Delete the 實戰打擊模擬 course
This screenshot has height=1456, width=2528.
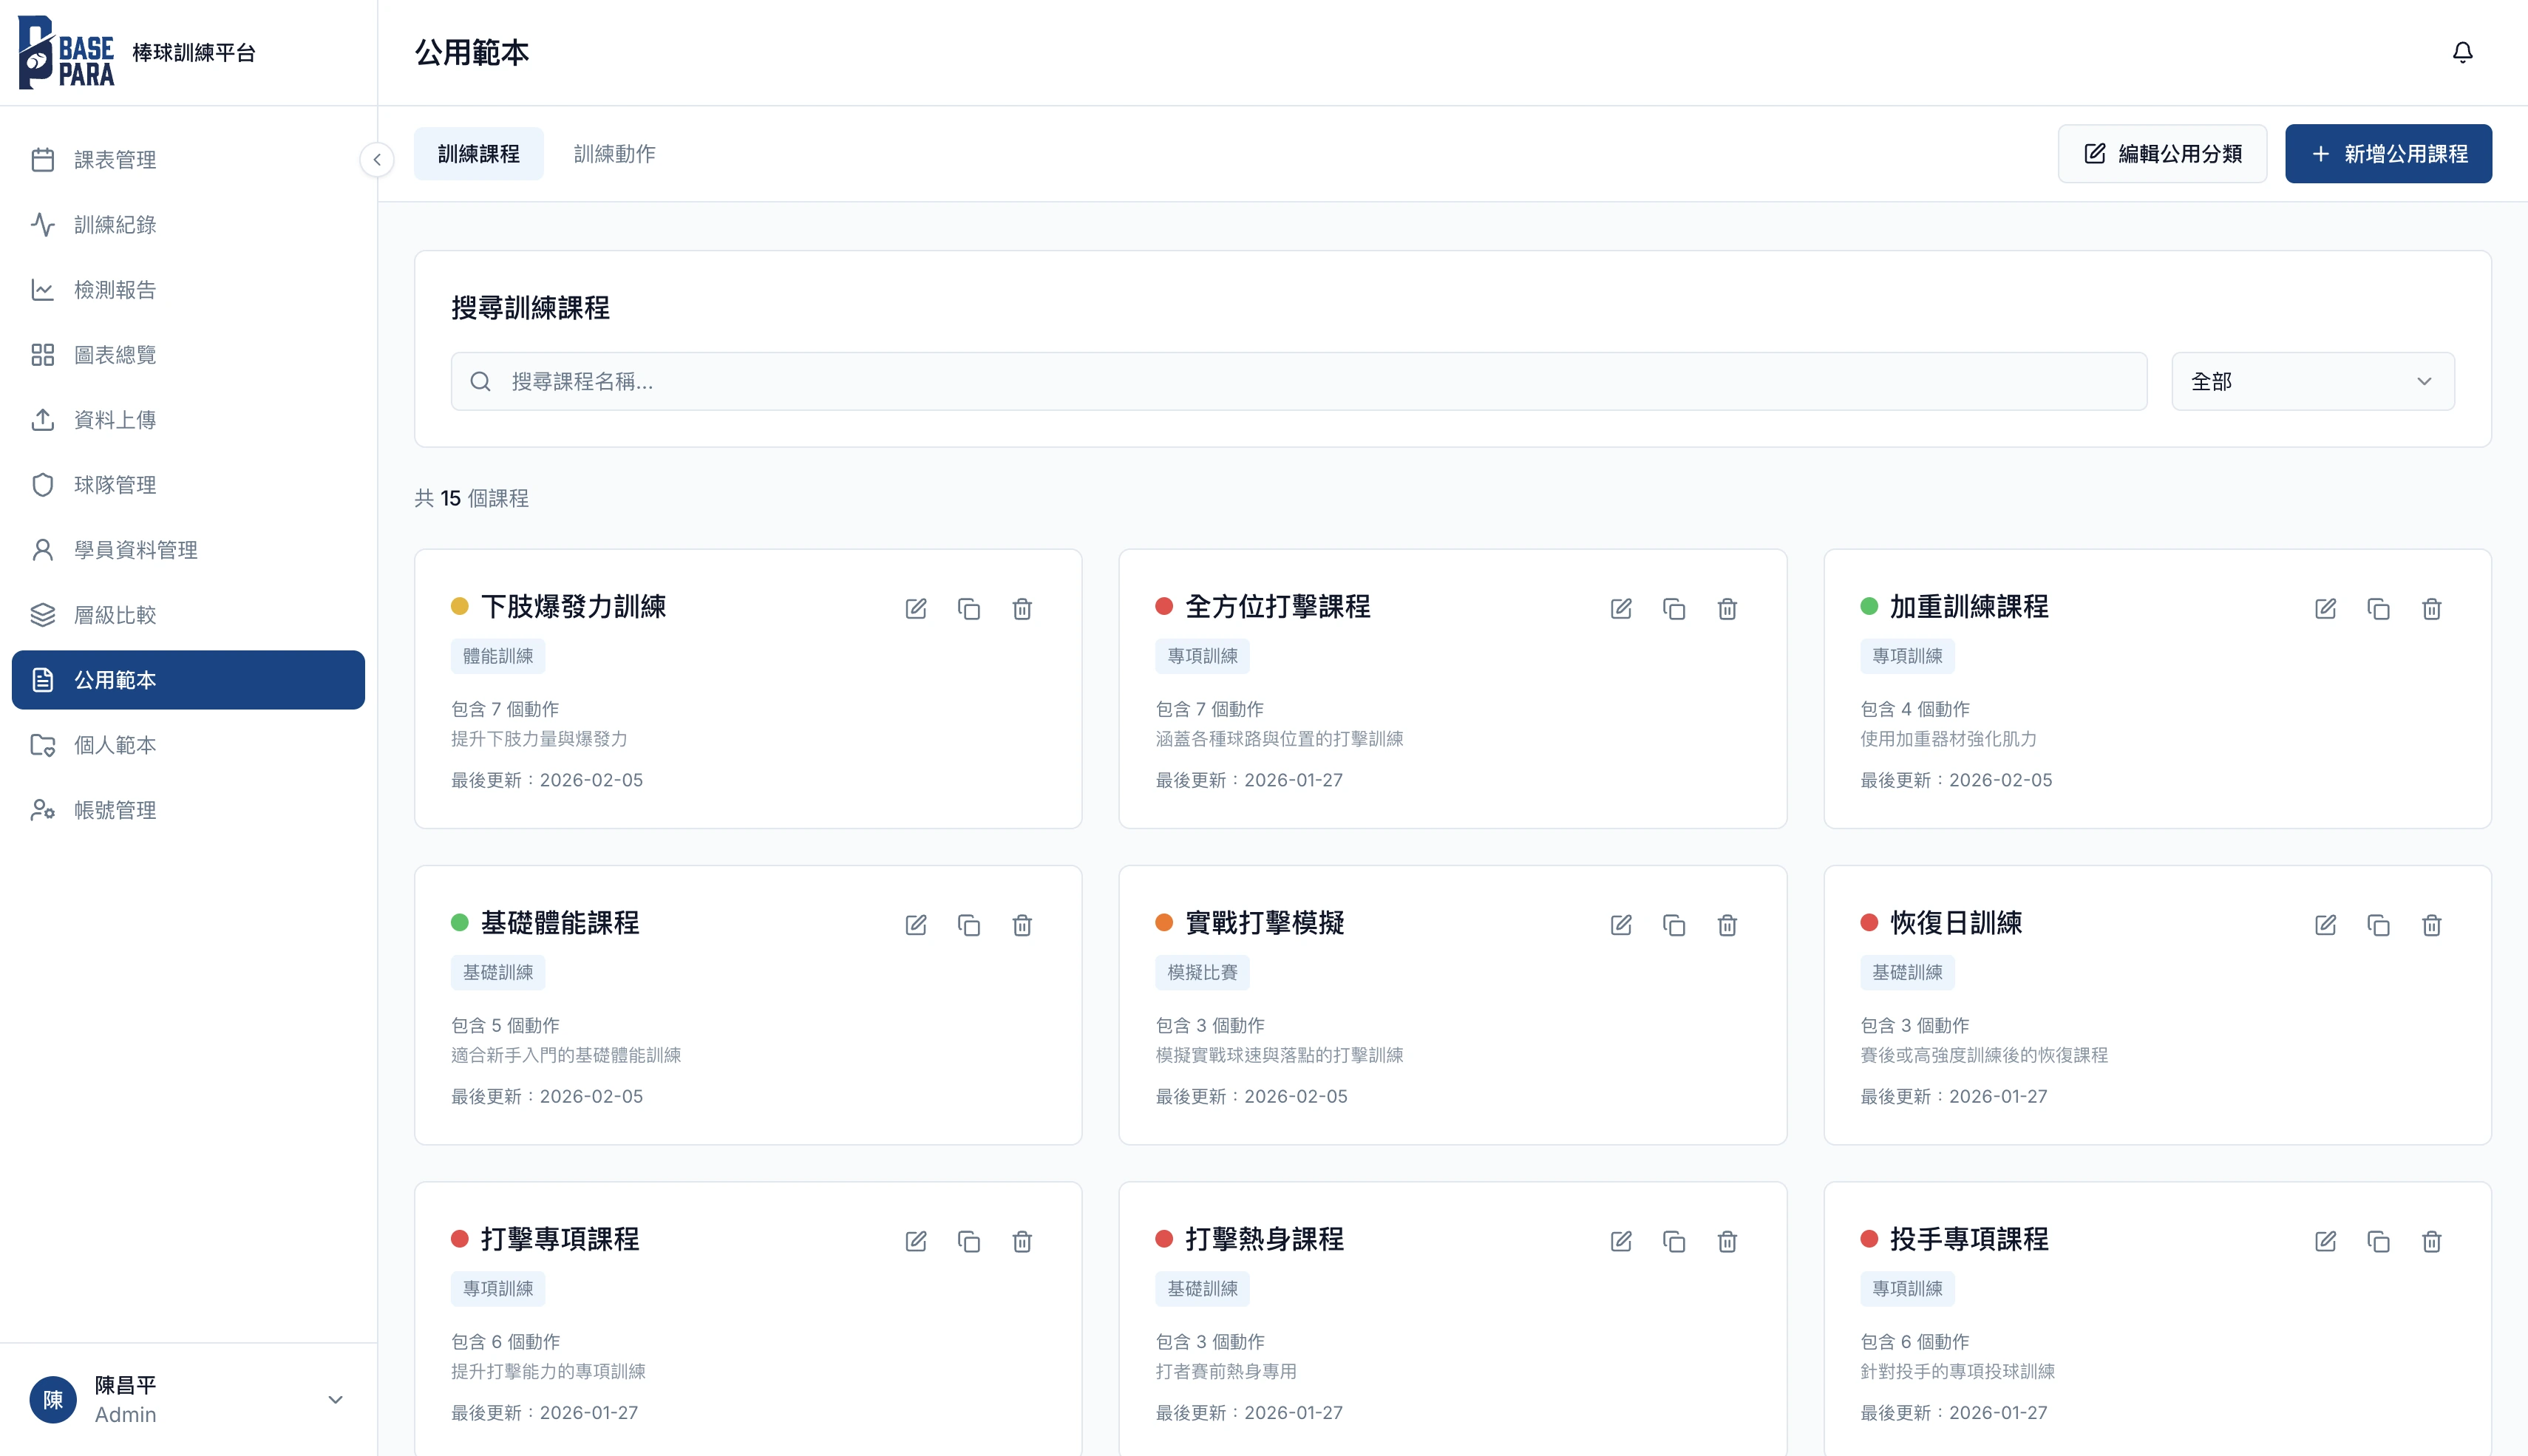(x=1727, y=924)
